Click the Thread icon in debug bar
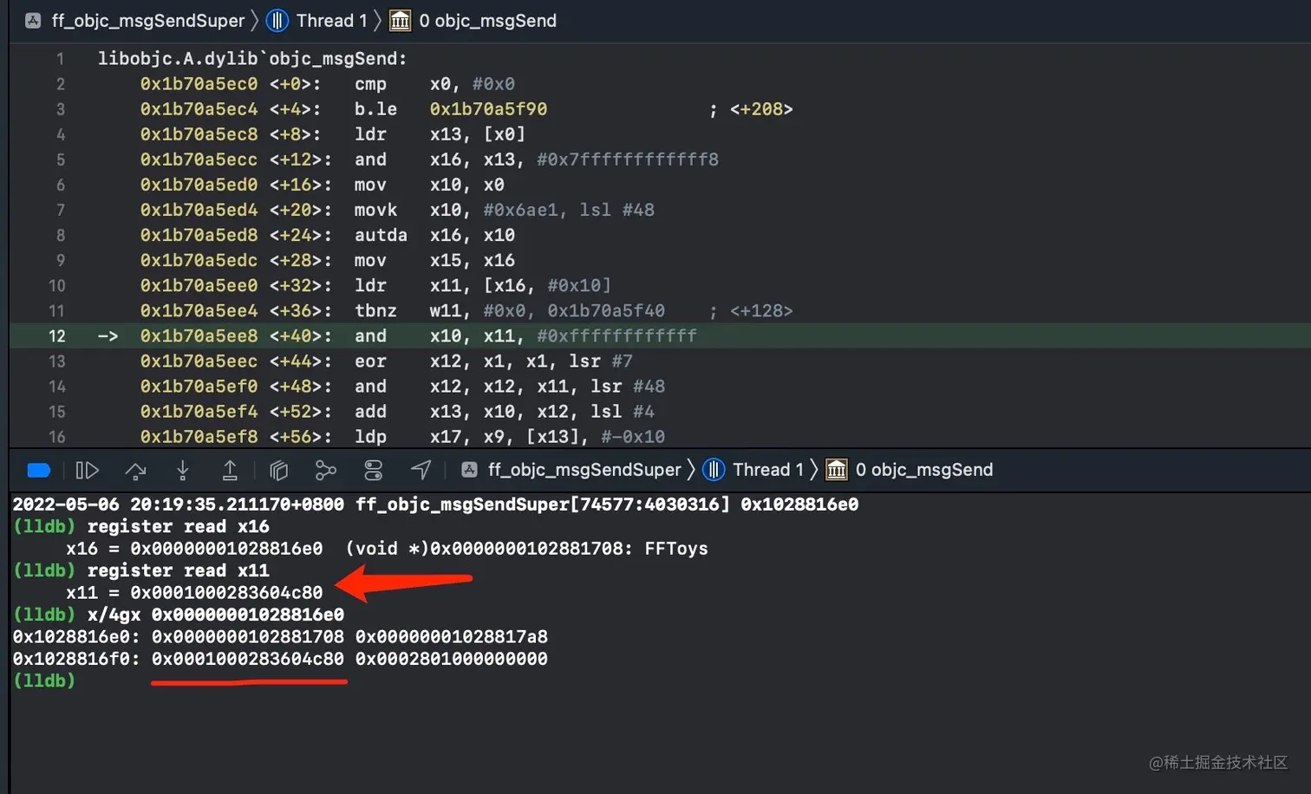 point(714,470)
